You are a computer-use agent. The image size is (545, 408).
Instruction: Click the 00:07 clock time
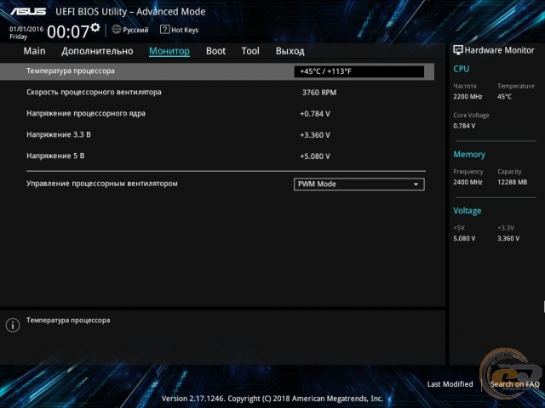68,32
